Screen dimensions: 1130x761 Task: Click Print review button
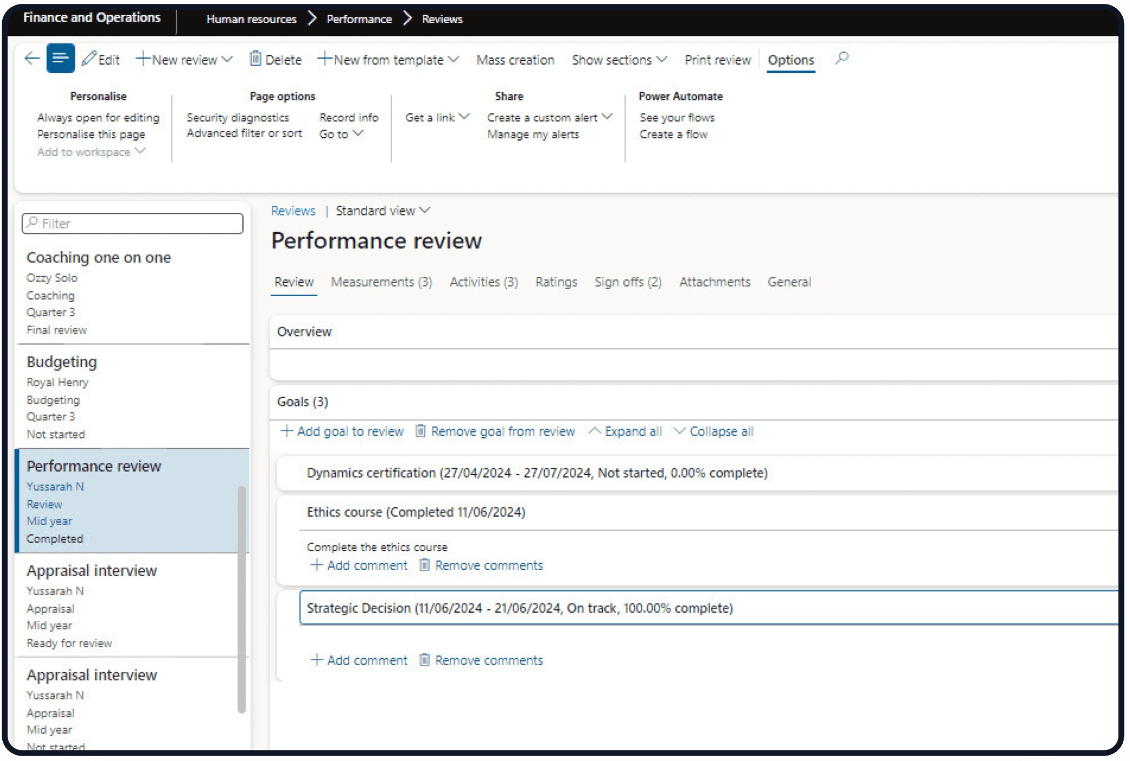[x=717, y=60]
